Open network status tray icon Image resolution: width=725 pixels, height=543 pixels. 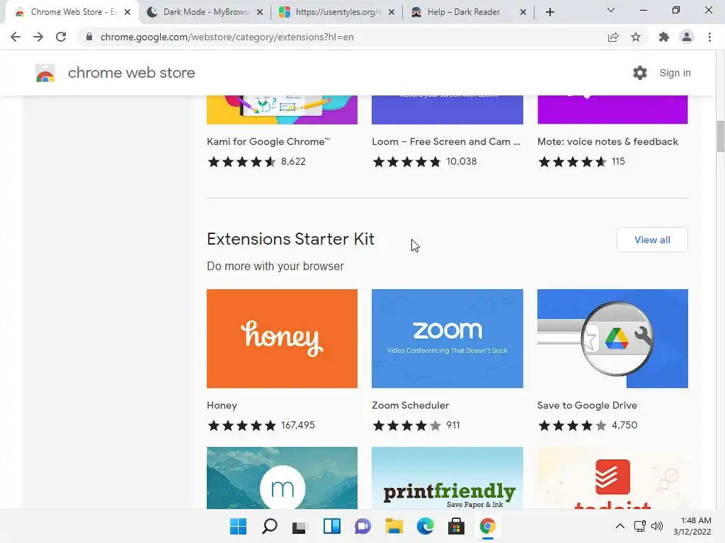[x=640, y=526]
